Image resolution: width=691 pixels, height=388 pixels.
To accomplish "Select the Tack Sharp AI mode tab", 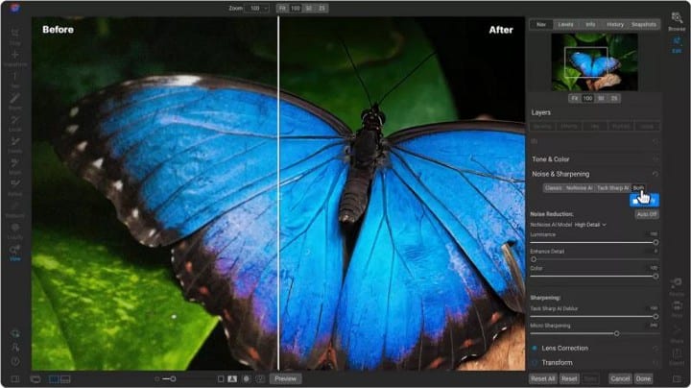I will coord(613,188).
